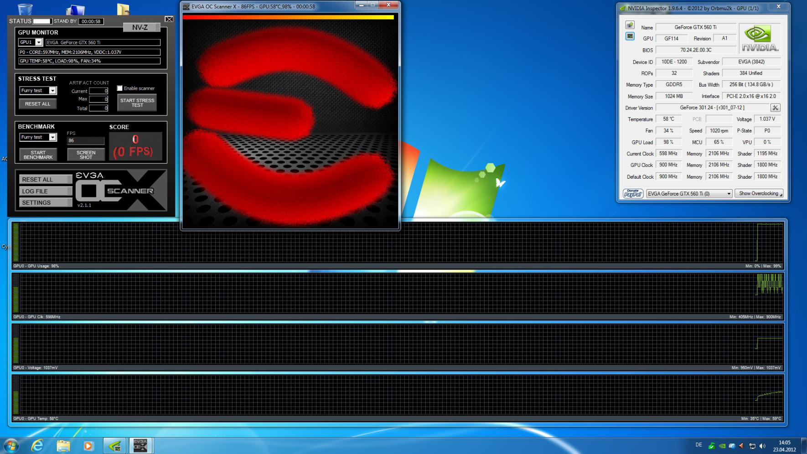Open the Benchmark Furry test dropdown
Image resolution: width=807 pixels, height=454 pixels.
click(52, 137)
